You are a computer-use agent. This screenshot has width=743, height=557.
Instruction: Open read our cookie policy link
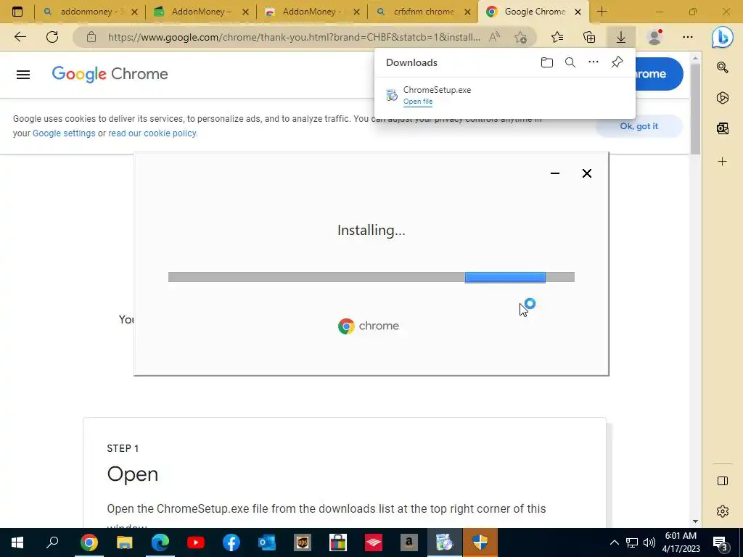[x=152, y=133]
